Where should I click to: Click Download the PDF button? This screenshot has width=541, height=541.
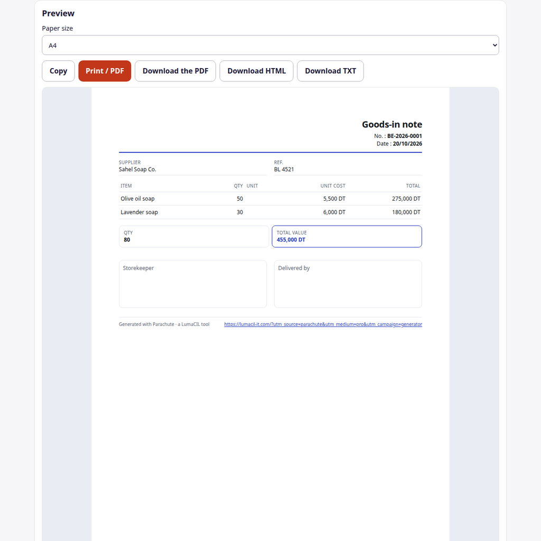pyautogui.click(x=175, y=71)
